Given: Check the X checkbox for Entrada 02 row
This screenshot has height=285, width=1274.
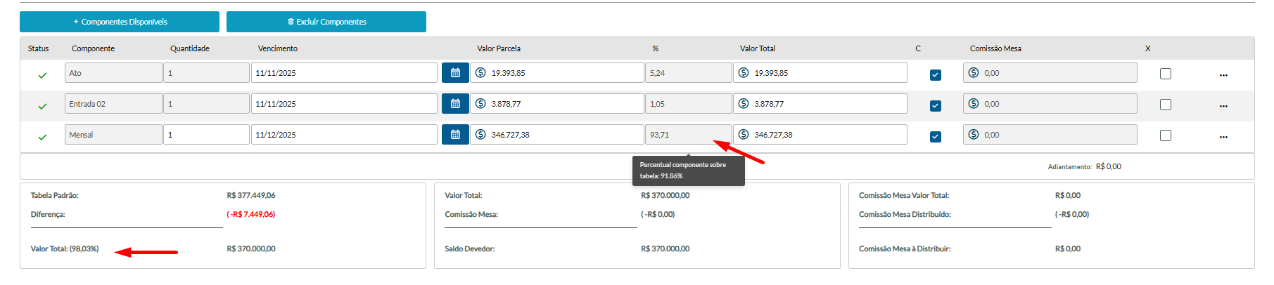Looking at the screenshot, I should 1166,105.
